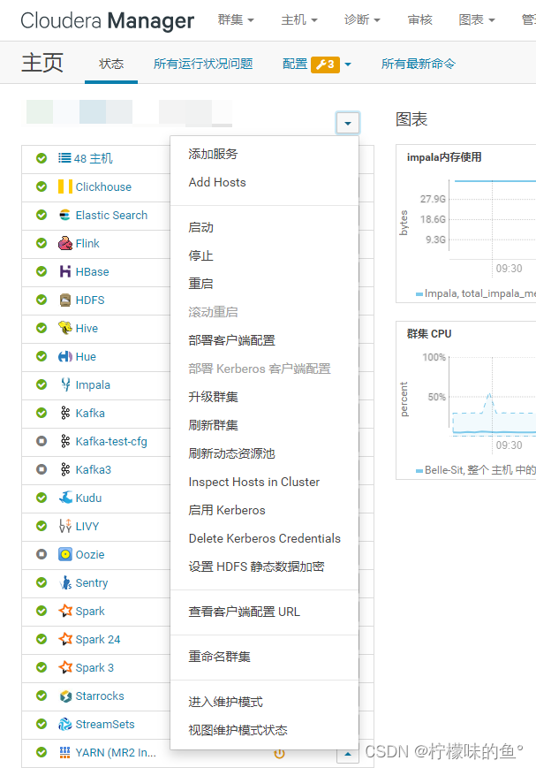The height and width of the screenshot is (768, 536).
Task: Choose 停止 in cluster menu
Action: pos(264,255)
